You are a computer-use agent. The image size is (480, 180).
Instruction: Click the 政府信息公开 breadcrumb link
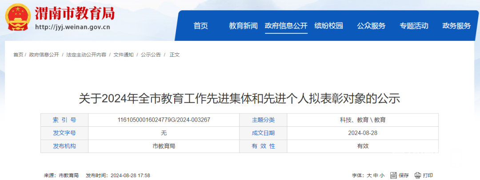[44, 55]
